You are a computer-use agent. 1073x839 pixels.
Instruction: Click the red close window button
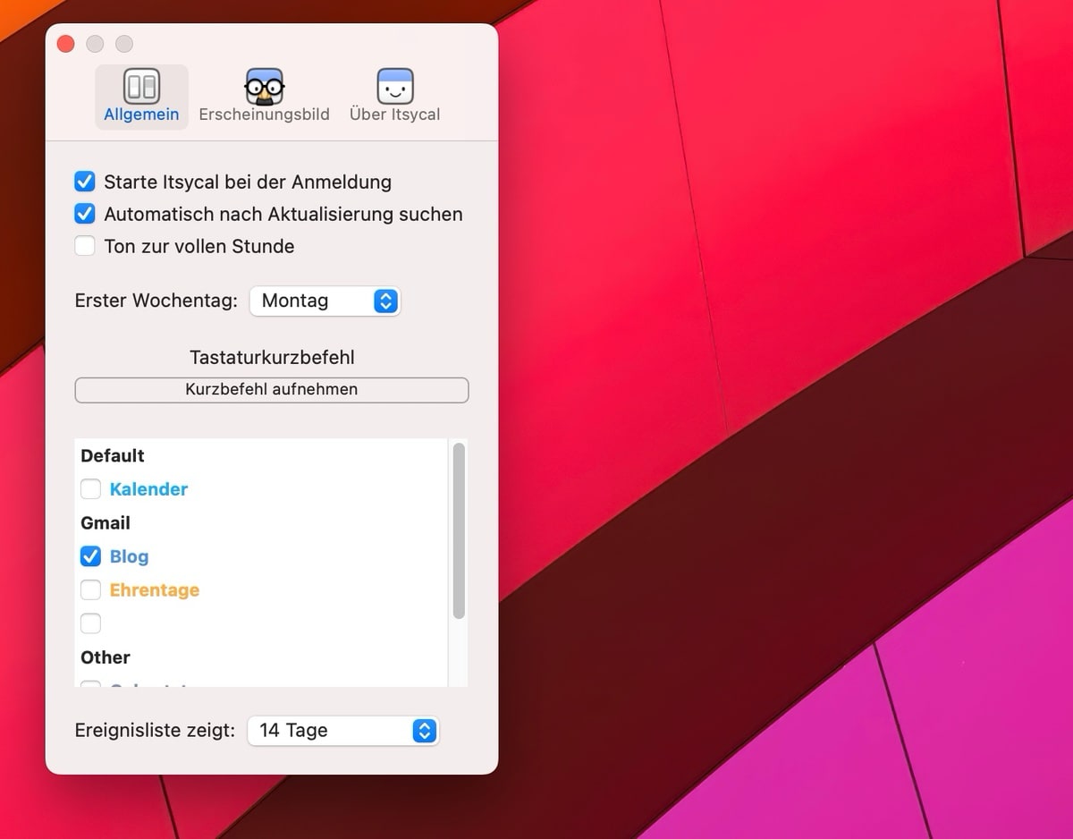pyautogui.click(x=65, y=44)
